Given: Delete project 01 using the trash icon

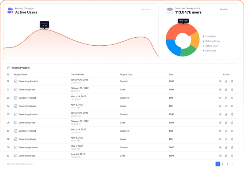Looking at the screenshot, I should click(x=232, y=81).
